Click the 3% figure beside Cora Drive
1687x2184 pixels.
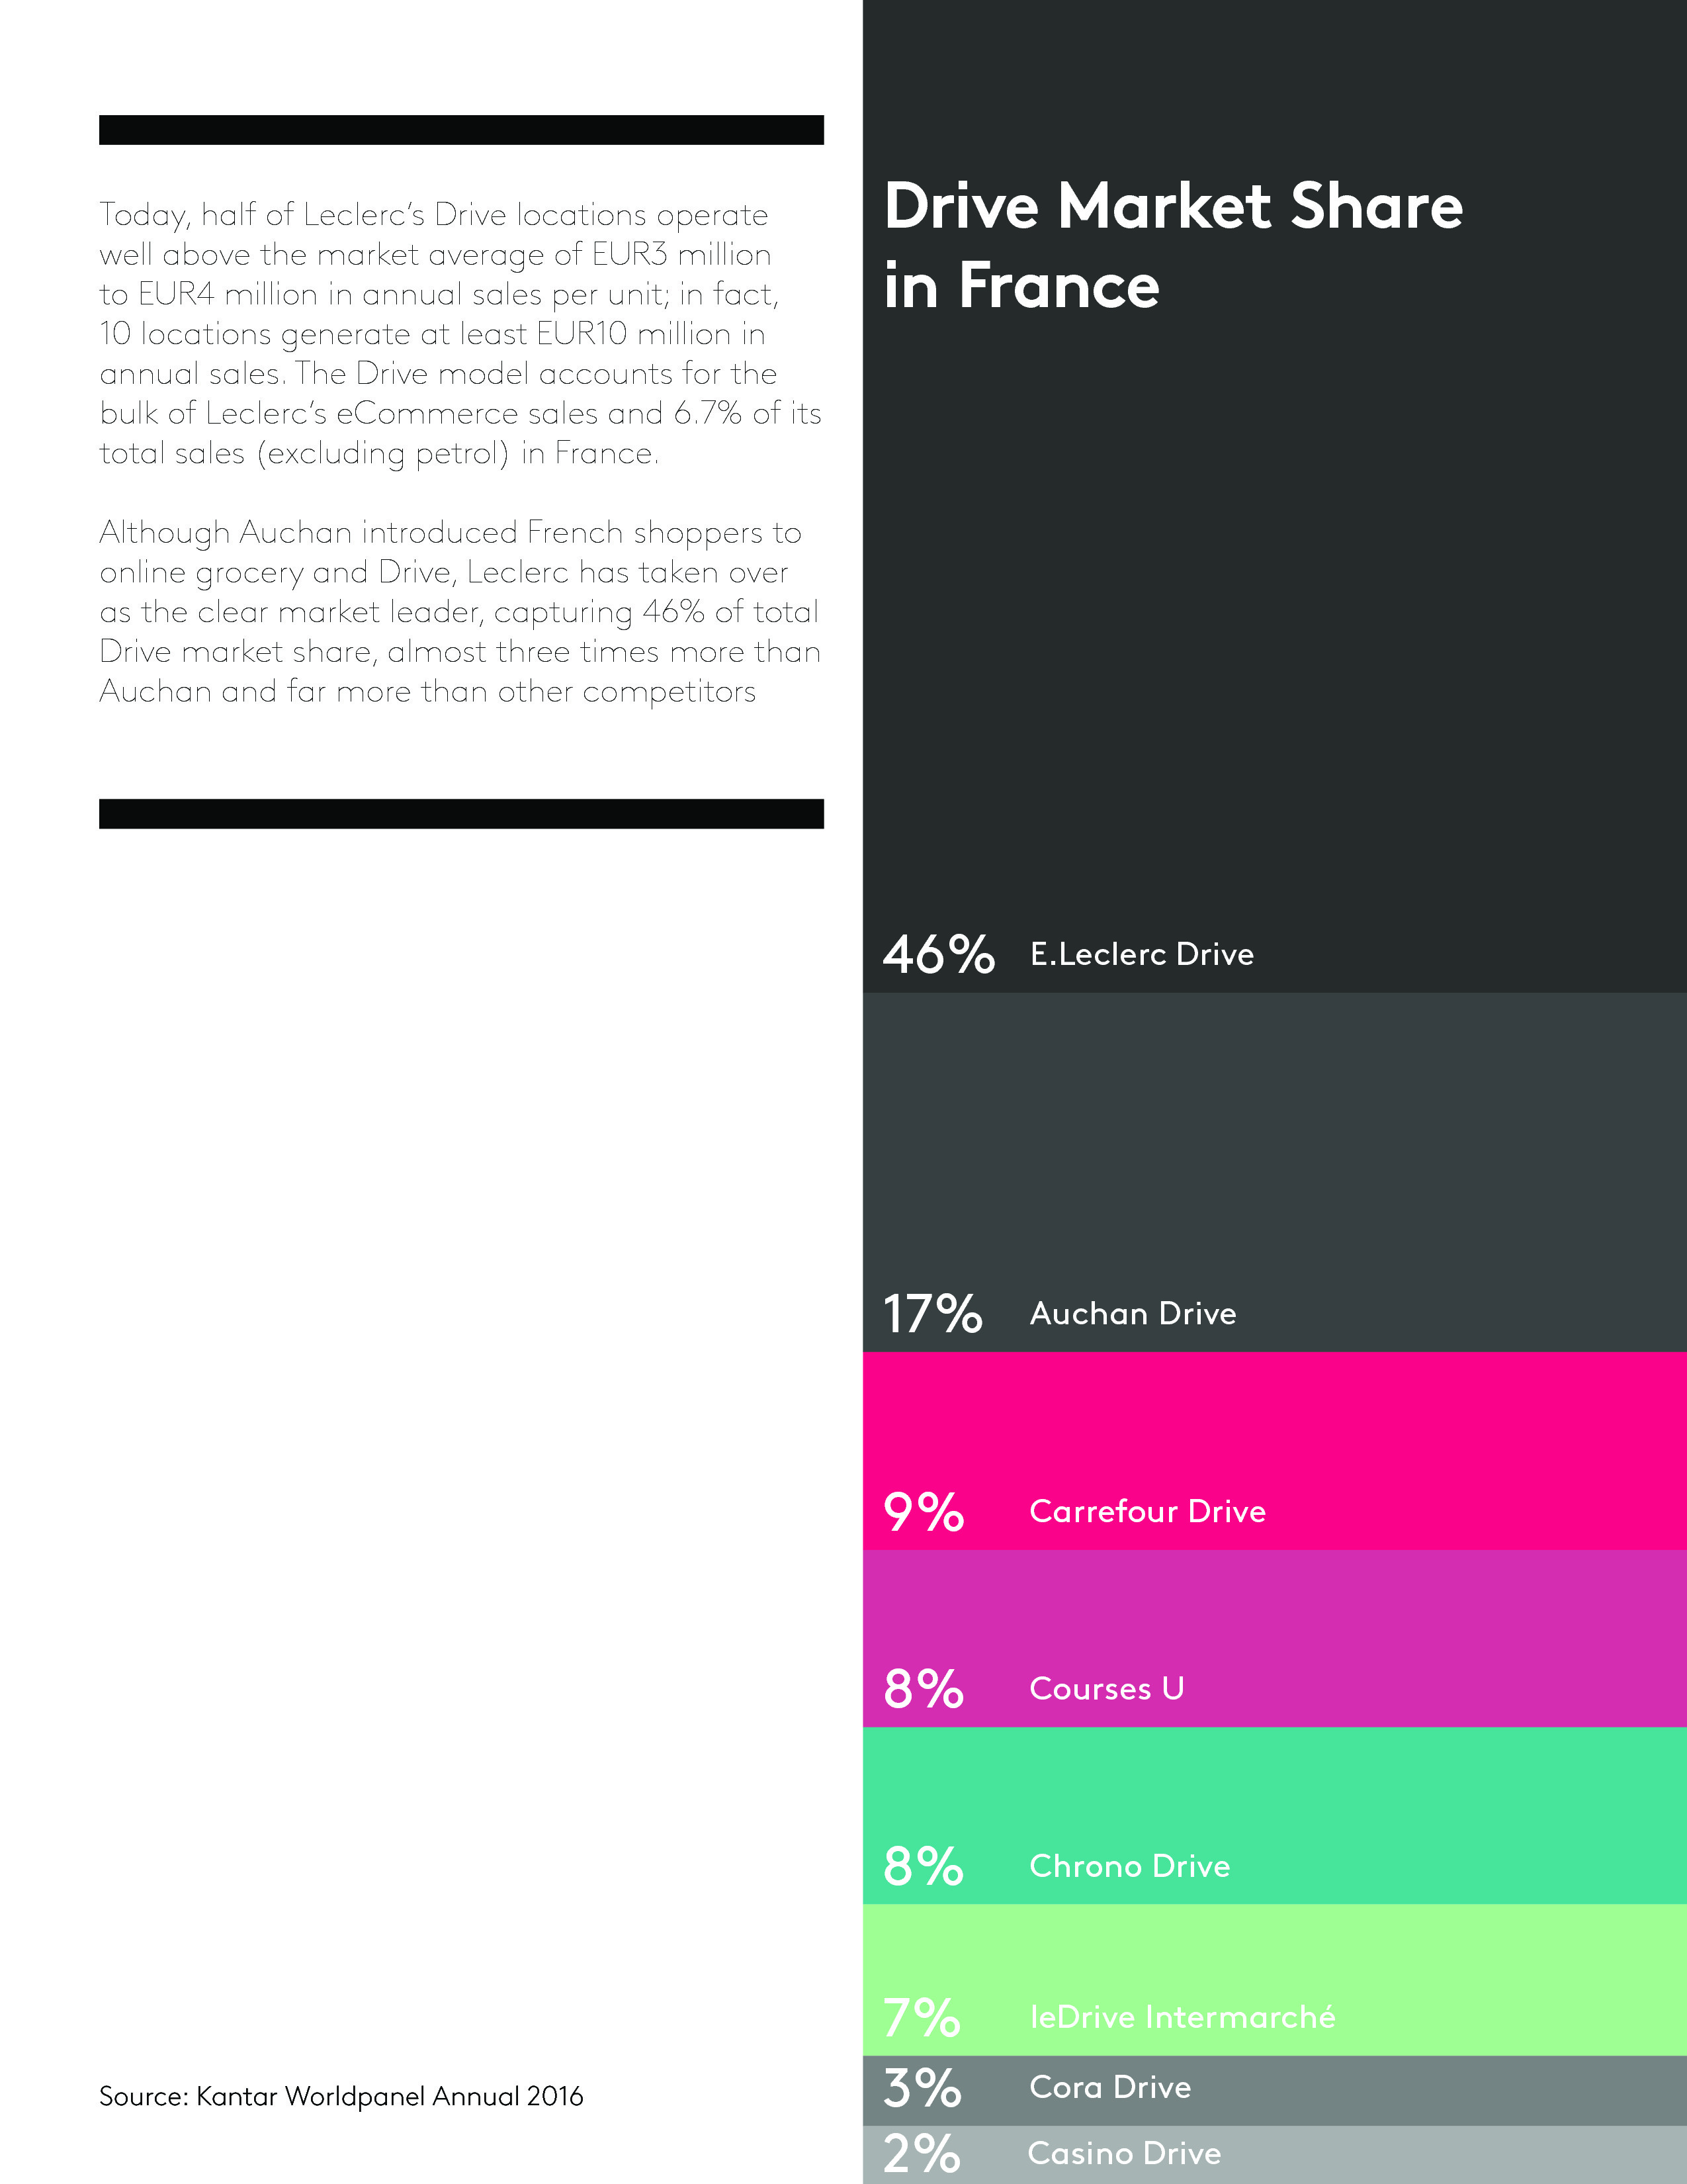pos(922,2089)
